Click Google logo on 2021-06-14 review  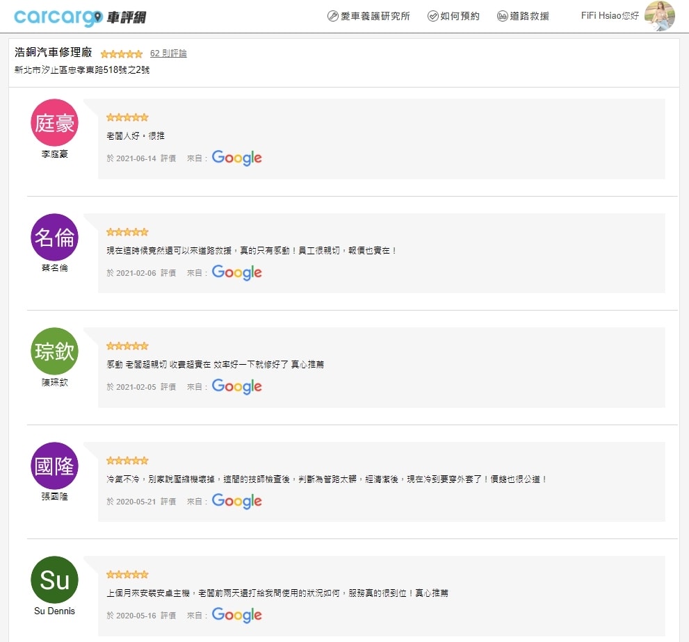click(x=236, y=158)
